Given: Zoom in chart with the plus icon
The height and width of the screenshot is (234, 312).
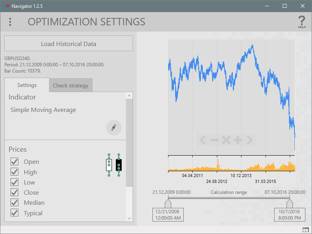Looking at the screenshot, I should (238, 140).
